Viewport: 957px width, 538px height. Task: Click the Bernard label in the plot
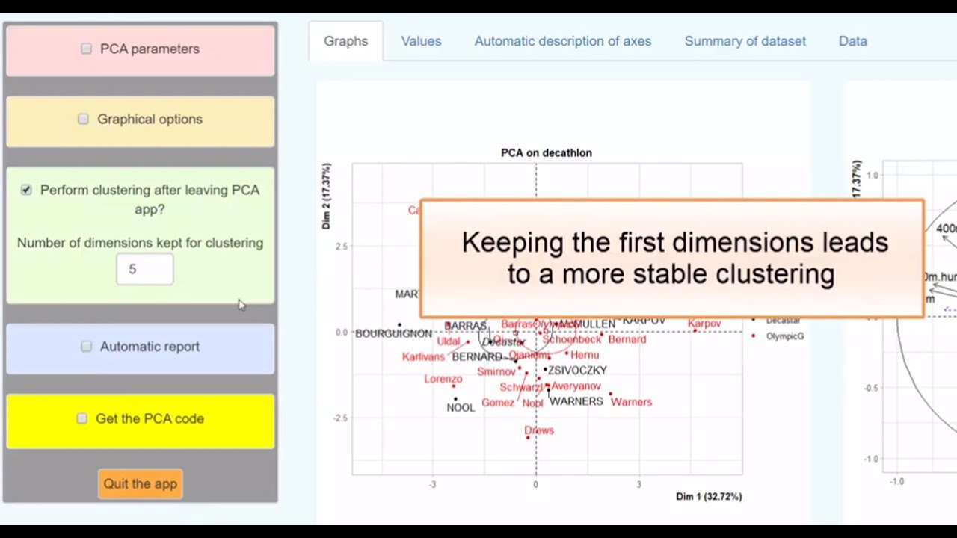point(627,339)
